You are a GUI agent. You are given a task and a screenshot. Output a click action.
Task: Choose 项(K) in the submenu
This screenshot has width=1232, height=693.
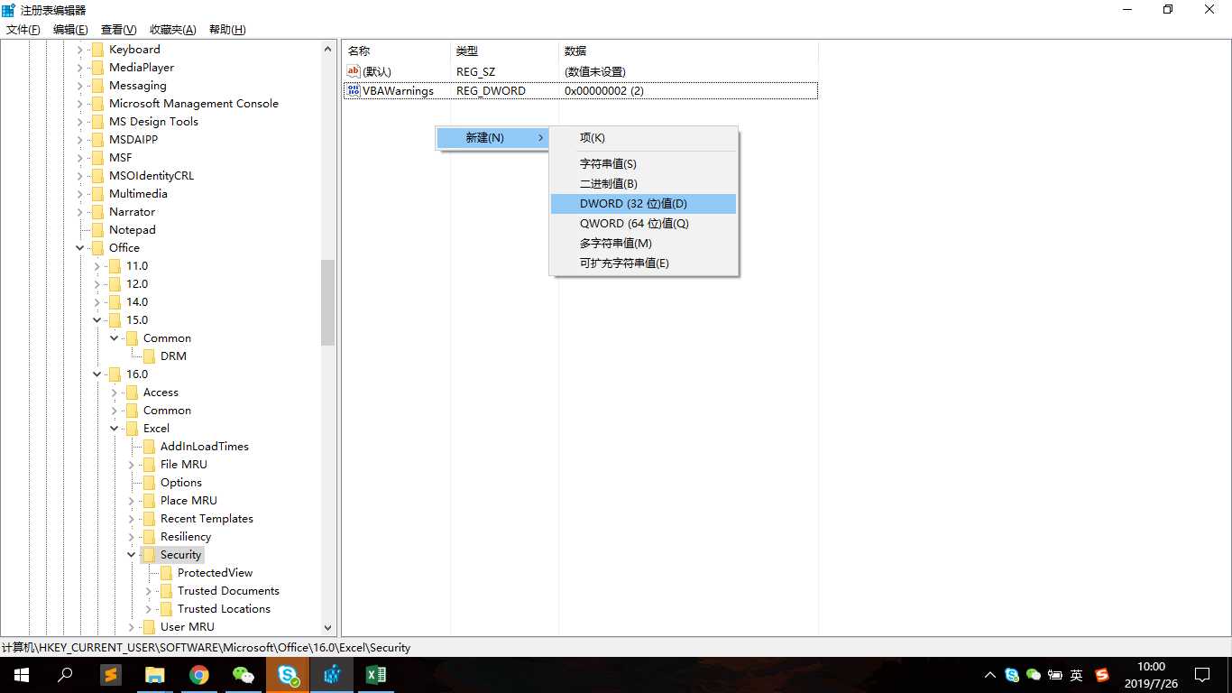point(644,138)
